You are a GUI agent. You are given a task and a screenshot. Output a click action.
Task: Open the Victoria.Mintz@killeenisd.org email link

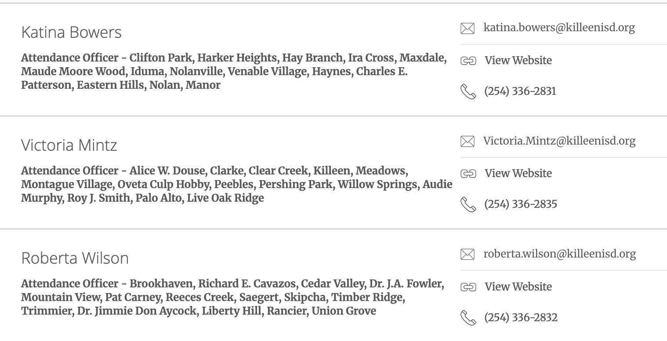point(559,141)
